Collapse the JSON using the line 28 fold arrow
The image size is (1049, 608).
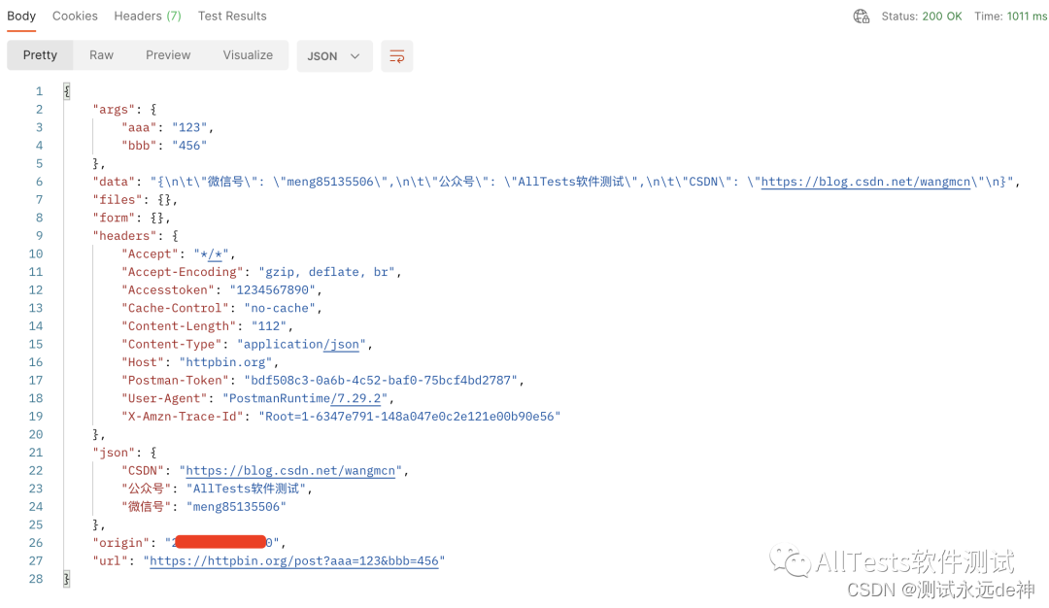(x=65, y=578)
